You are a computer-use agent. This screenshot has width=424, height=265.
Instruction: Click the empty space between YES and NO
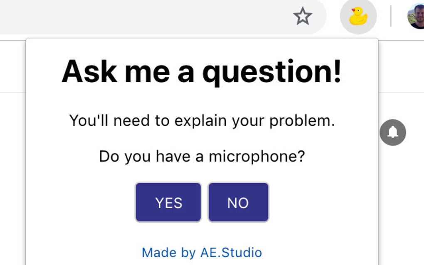205,202
